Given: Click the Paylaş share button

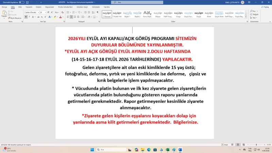Looking at the screenshot, I should [x=265, y=7].
